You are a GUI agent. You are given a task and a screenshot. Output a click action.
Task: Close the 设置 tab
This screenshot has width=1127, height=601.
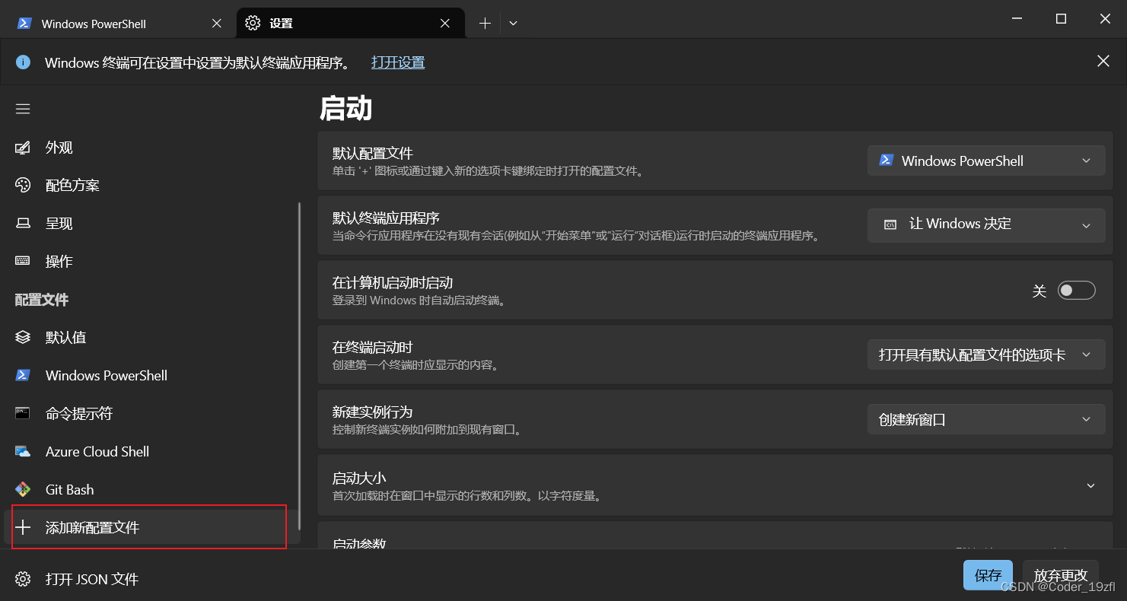[x=445, y=24]
